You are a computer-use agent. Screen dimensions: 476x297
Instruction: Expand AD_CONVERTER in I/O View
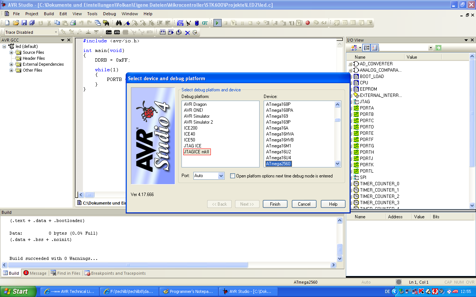coord(350,64)
